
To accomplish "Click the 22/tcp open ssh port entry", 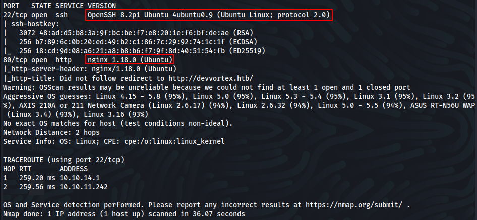I will [39, 15].
